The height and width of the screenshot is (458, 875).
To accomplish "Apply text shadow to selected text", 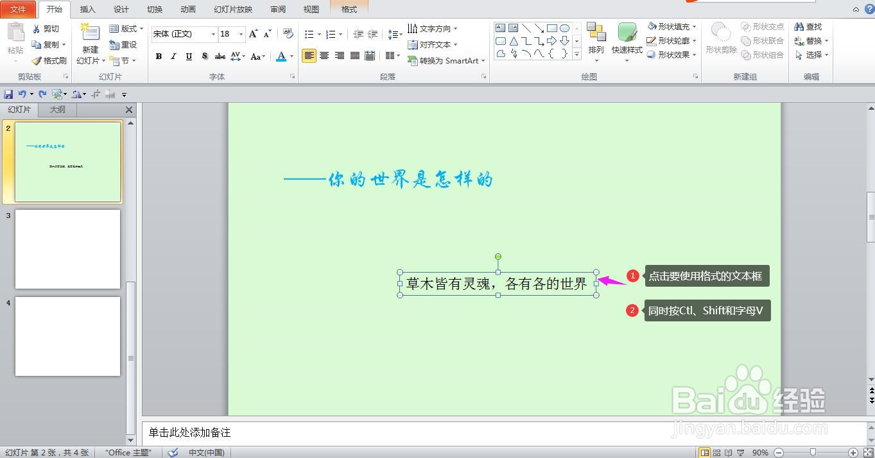I will pos(204,56).
